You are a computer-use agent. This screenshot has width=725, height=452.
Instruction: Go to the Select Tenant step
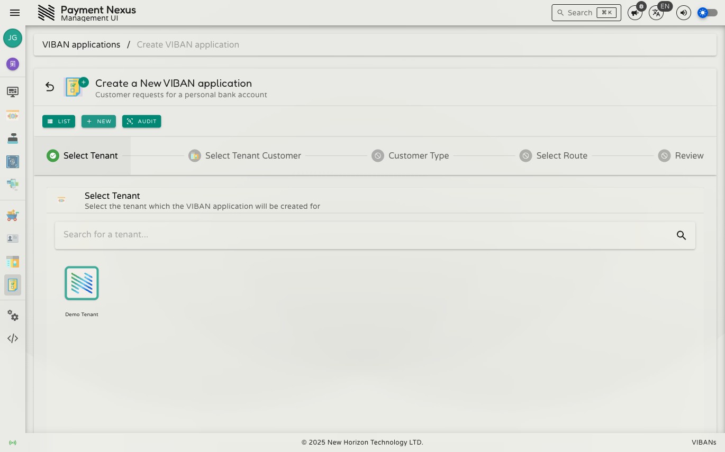click(83, 155)
